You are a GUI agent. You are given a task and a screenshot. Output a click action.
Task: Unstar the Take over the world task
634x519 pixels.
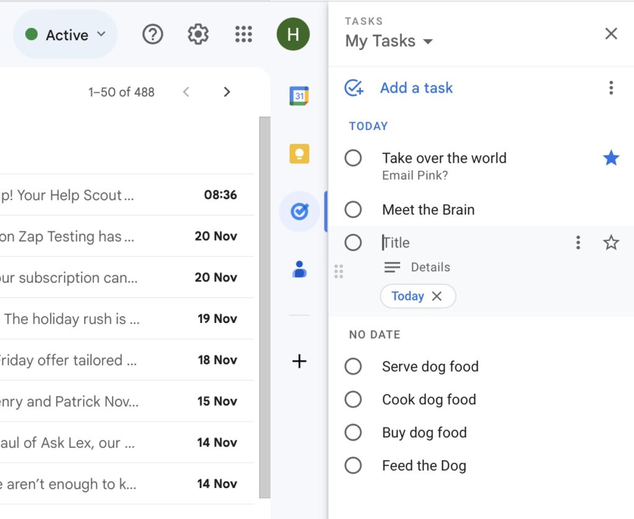(x=610, y=158)
